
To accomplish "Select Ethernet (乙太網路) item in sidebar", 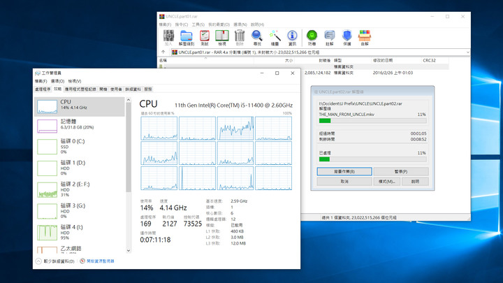I will 79,249.
